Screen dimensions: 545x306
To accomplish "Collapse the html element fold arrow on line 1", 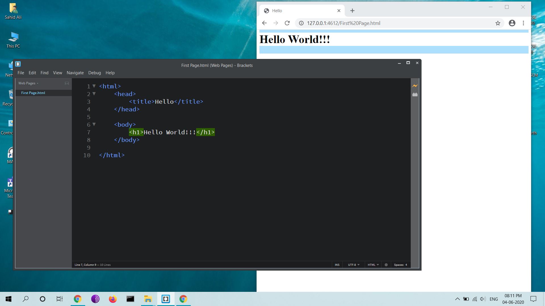I will (x=94, y=86).
